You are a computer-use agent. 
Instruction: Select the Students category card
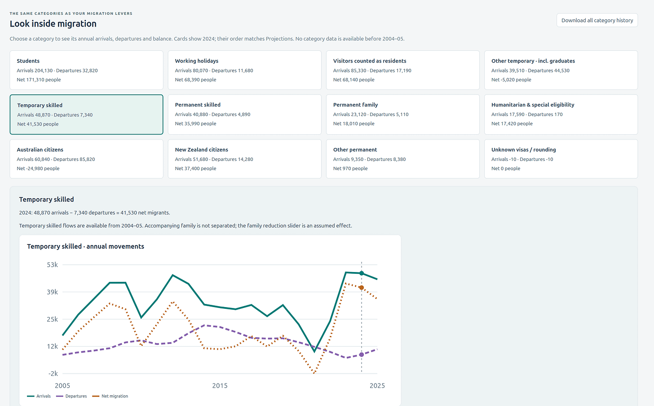point(86,70)
